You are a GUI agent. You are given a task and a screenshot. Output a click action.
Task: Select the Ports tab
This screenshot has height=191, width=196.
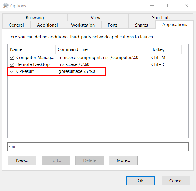click(113, 25)
